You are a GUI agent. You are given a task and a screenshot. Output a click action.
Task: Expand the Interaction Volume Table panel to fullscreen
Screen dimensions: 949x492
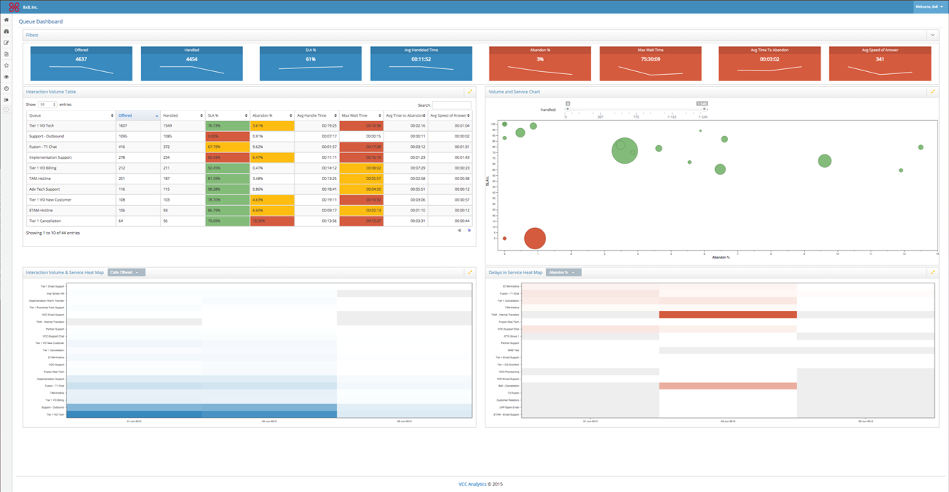click(x=469, y=91)
